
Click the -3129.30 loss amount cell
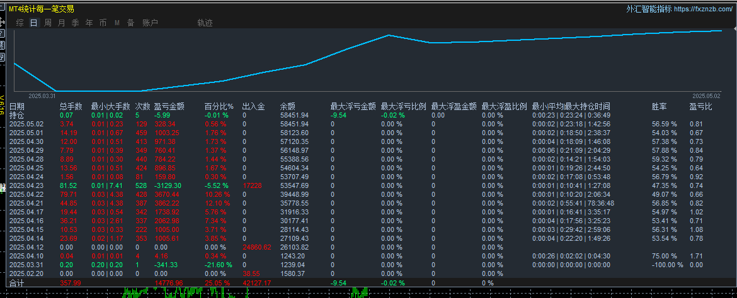pyautogui.click(x=168, y=185)
